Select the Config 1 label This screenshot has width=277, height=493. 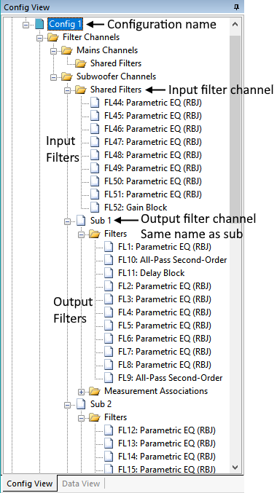pyautogui.click(x=65, y=24)
